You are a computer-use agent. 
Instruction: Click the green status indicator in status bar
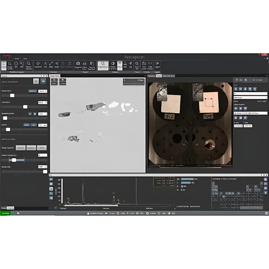pyautogui.click(x=5, y=213)
